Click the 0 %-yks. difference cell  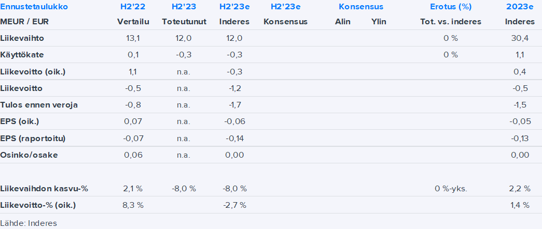coord(451,188)
